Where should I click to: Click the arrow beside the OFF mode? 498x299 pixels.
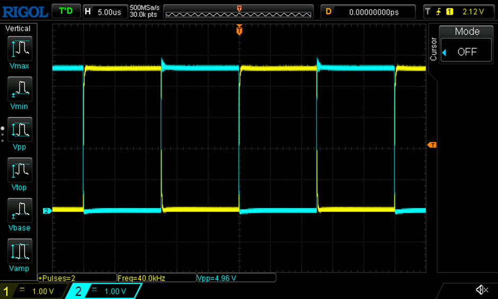[444, 52]
